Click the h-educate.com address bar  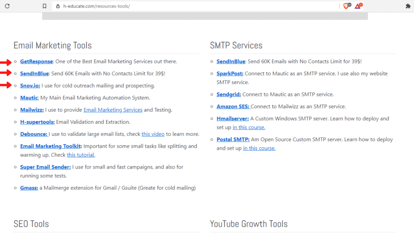click(x=162, y=6)
